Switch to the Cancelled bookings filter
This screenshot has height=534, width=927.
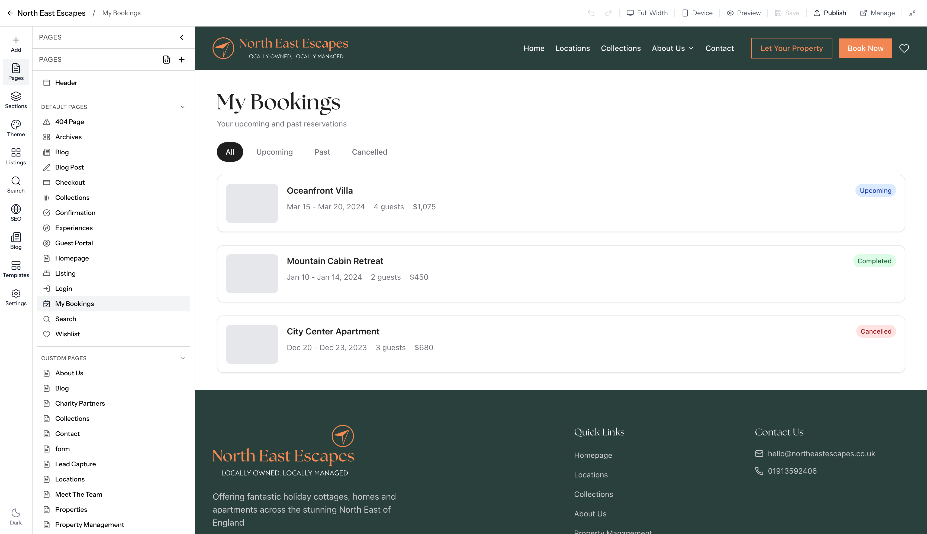369,151
